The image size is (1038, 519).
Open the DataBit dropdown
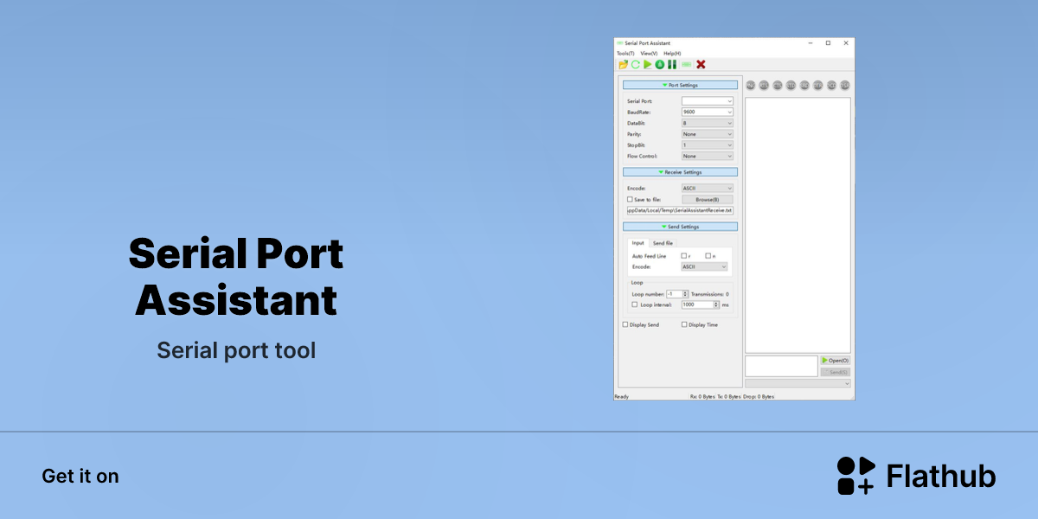tap(708, 123)
